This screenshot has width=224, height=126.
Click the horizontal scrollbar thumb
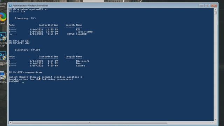pos(90,122)
